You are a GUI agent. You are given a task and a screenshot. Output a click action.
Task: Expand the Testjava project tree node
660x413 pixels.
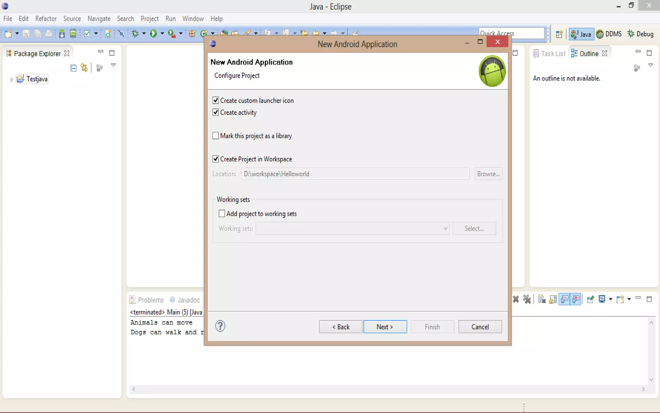(x=12, y=79)
